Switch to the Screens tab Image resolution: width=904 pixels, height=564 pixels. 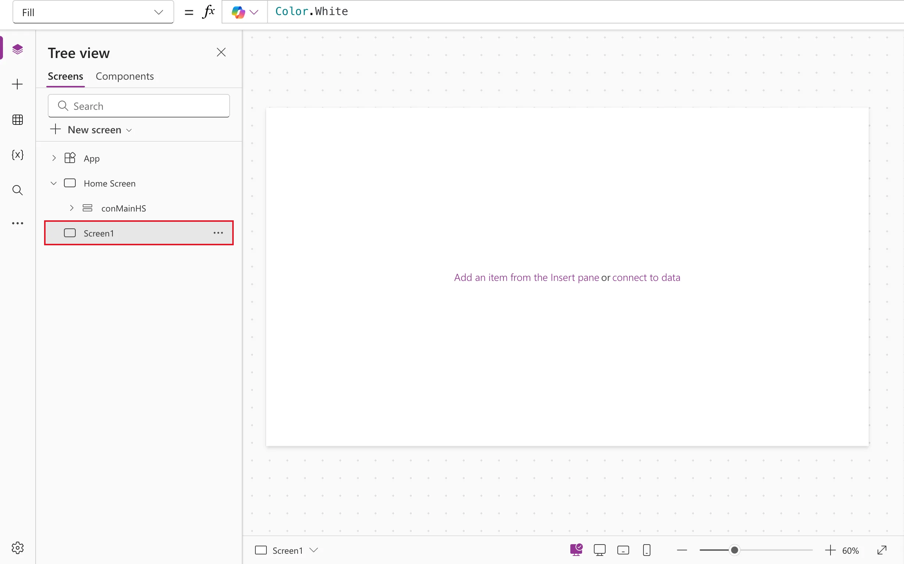tap(65, 76)
